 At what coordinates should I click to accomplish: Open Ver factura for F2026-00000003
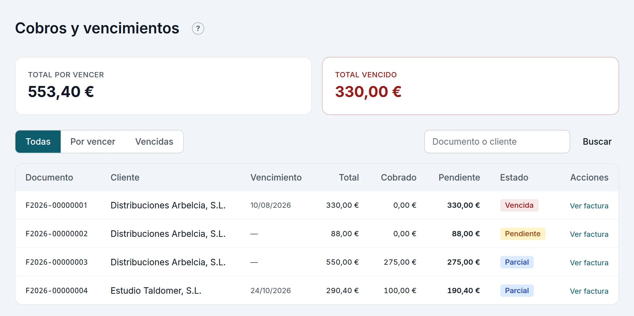point(589,263)
